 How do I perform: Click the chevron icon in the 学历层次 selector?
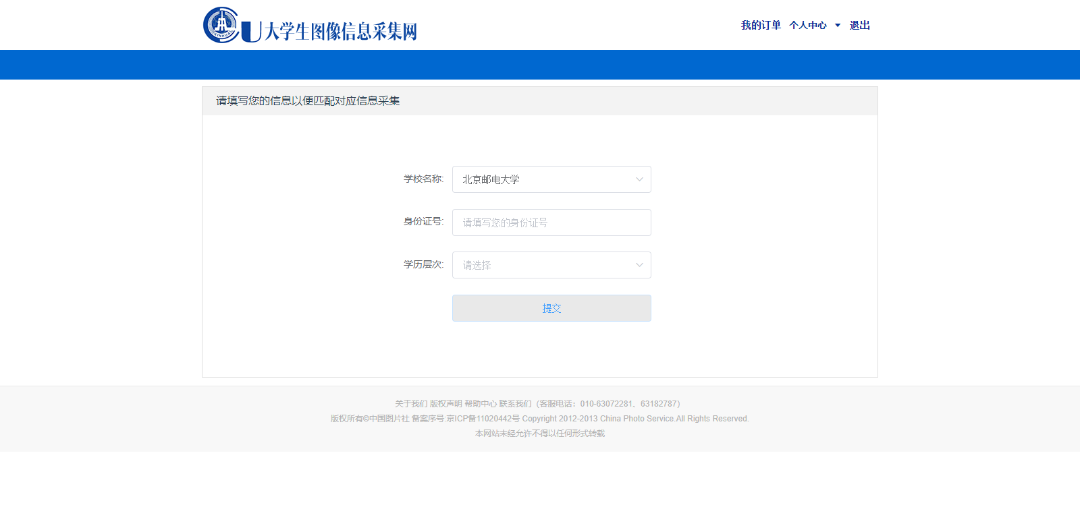[639, 265]
